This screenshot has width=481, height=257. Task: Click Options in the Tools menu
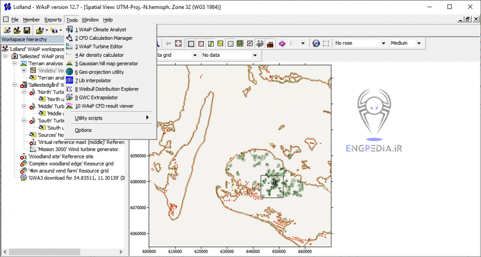[83, 130]
